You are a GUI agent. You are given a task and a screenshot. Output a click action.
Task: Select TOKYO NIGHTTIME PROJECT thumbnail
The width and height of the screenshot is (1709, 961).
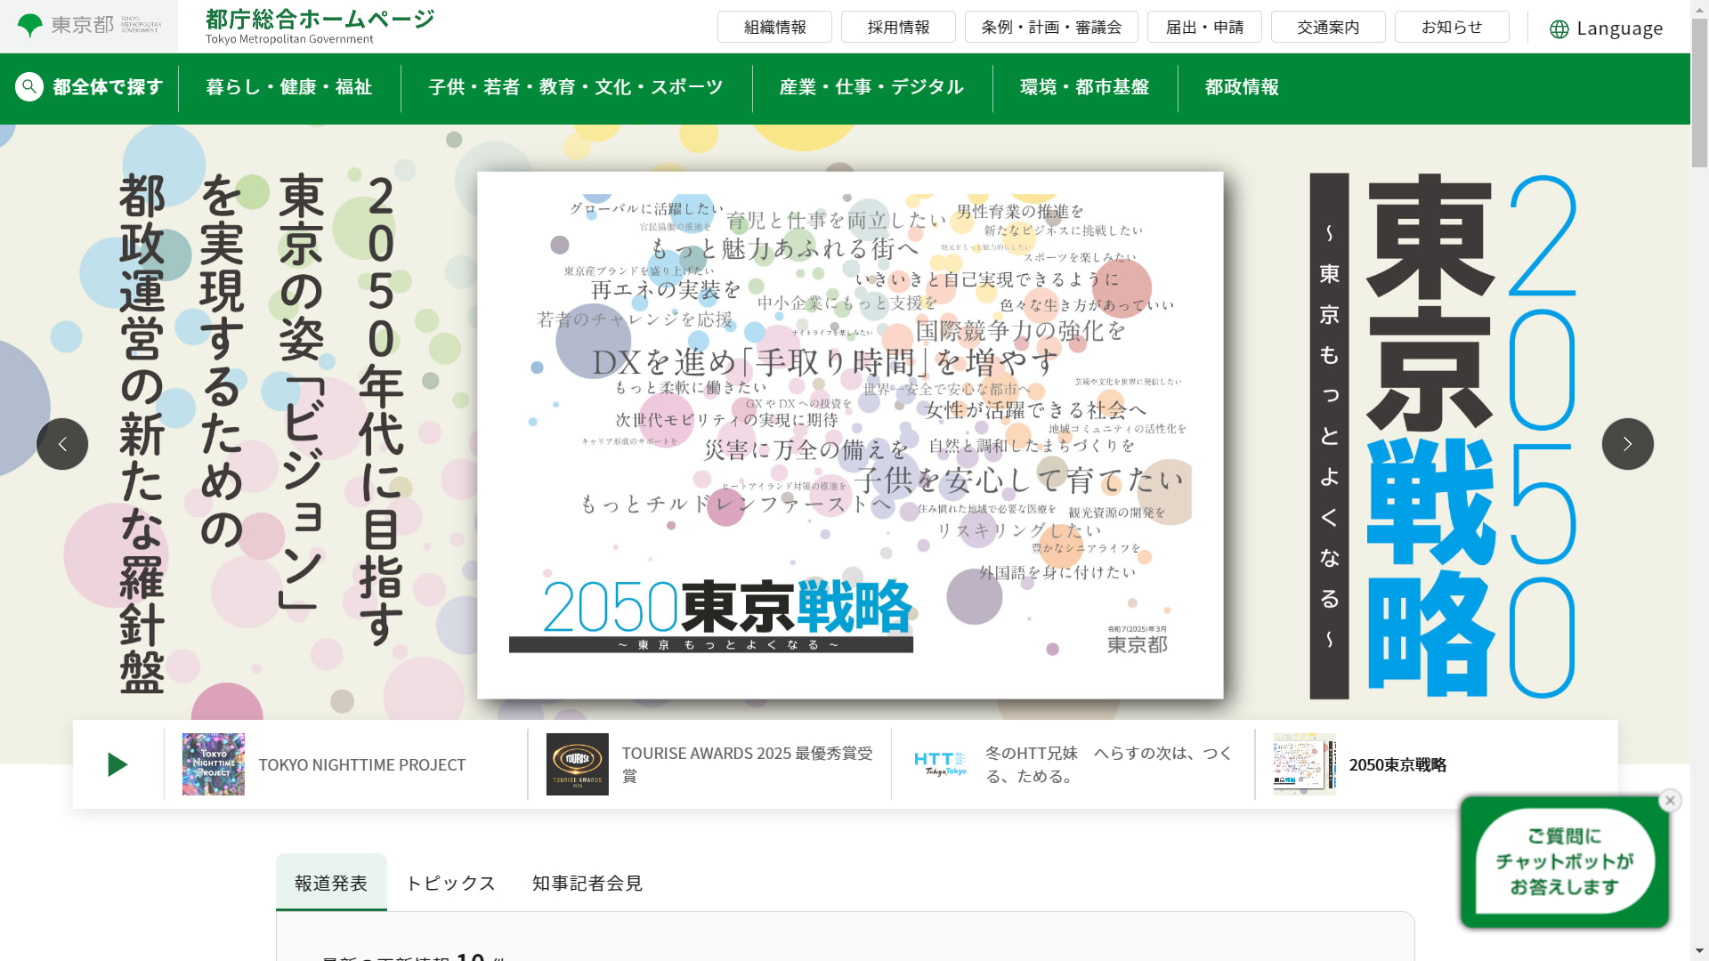click(x=214, y=764)
